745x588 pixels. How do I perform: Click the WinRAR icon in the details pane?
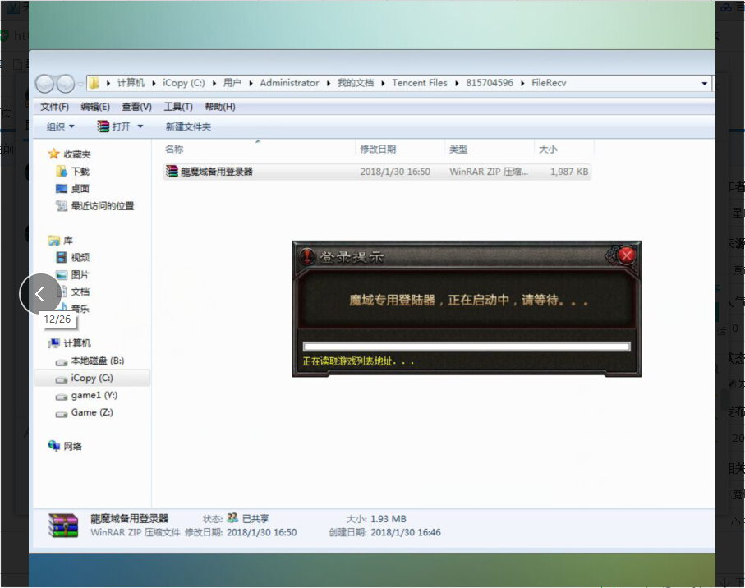[58, 524]
